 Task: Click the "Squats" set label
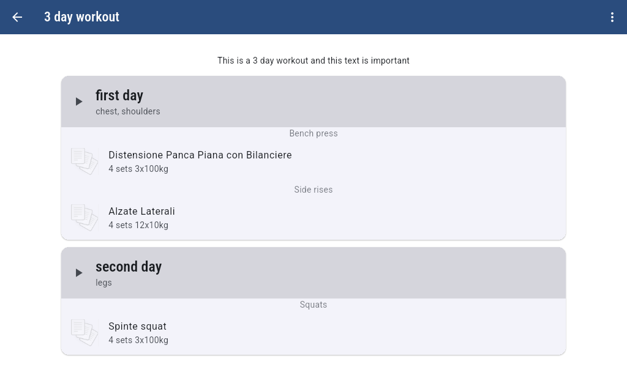[313, 305]
